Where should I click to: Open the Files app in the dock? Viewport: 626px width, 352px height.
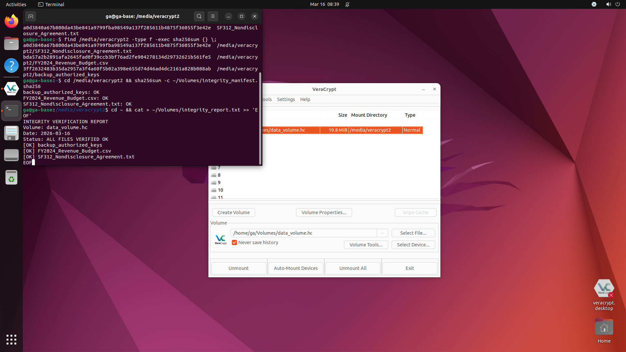pos(11,43)
